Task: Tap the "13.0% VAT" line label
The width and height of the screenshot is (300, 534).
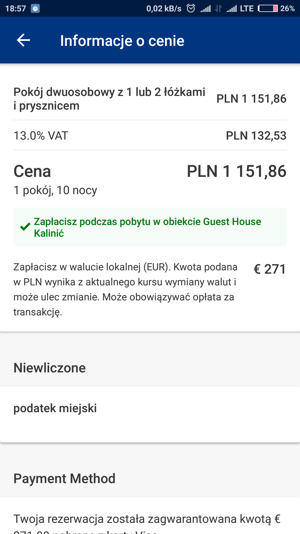Action: [x=41, y=136]
